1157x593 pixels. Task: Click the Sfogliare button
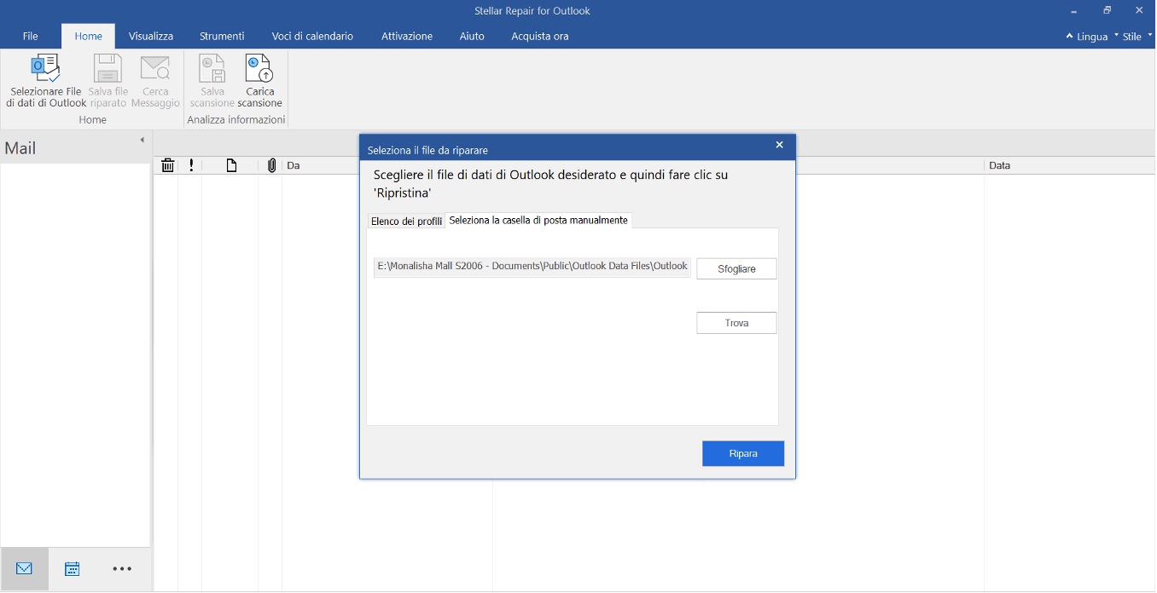(x=736, y=268)
